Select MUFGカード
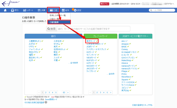The image size is (177, 108). pyautogui.click(x=92, y=60)
